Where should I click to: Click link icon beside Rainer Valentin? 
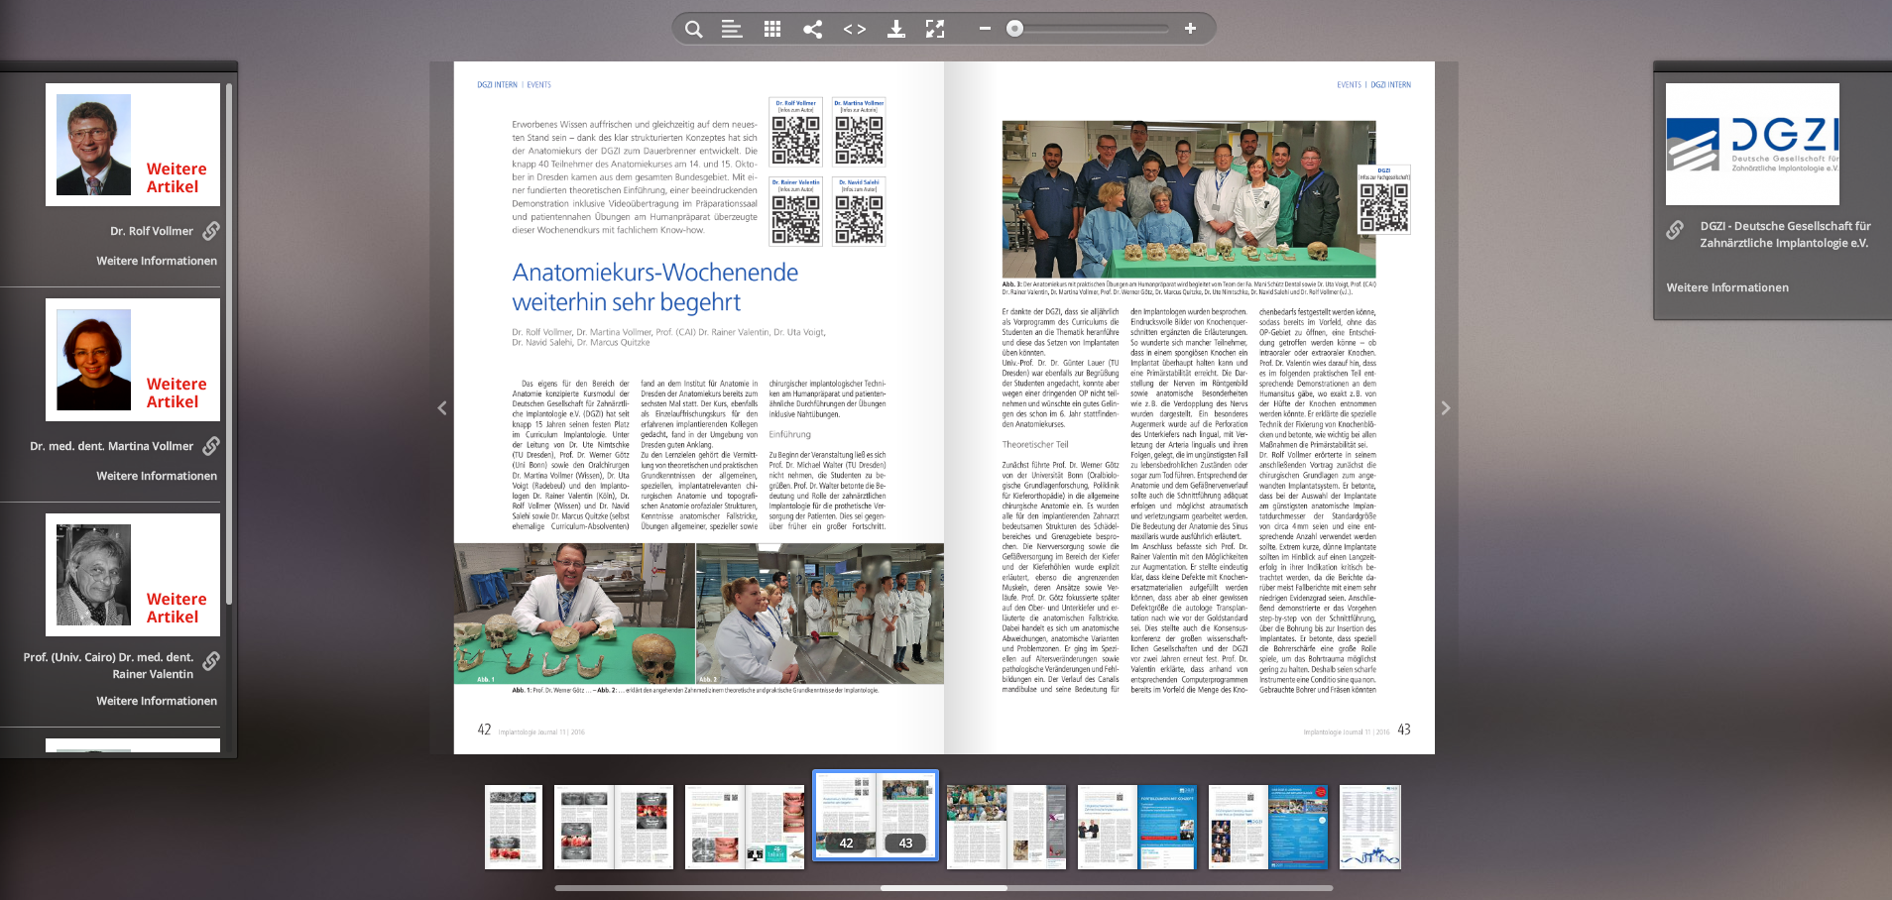pos(211,661)
